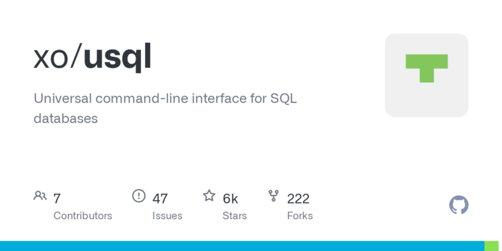Image resolution: width=502 pixels, height=251 pixels.
Task: Click the Contributors people icon
Action: (x=40, y=195)
